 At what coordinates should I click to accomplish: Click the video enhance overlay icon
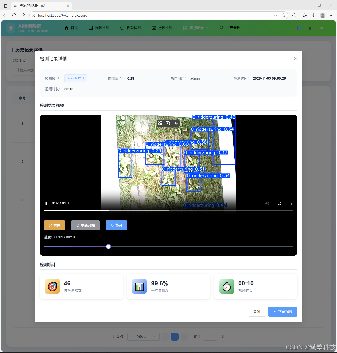(168, 123)
